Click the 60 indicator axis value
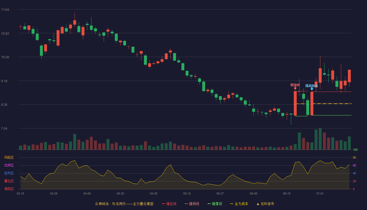Image resolution: width=367 pixels, height=210 pixels. (x=354, y=165)
